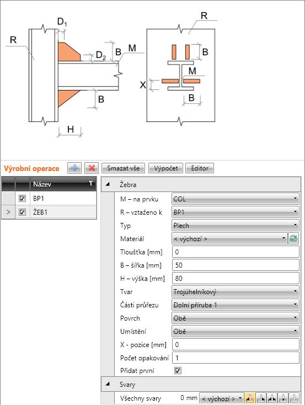This screenshot has width=305, height=405.
Task: Click the Smazat vše button
Action: 123,168
